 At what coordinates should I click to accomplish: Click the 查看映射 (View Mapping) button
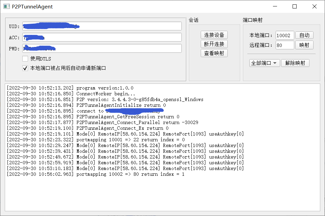[x=214, y=53]
